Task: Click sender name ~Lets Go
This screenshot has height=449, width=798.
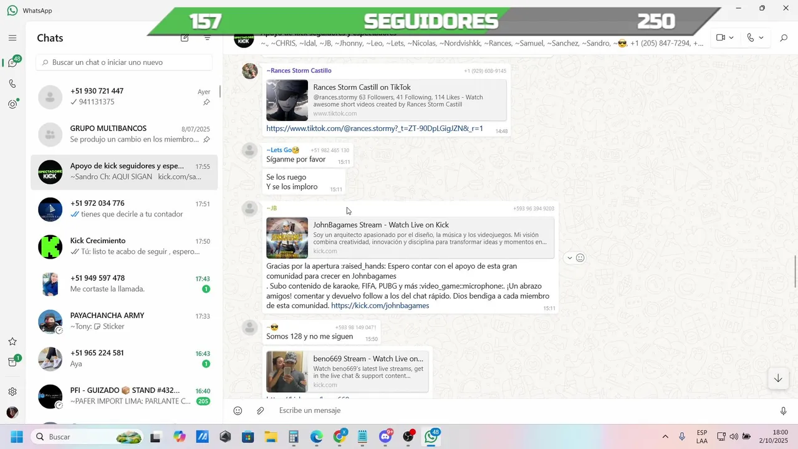Action: click(282, 150)
